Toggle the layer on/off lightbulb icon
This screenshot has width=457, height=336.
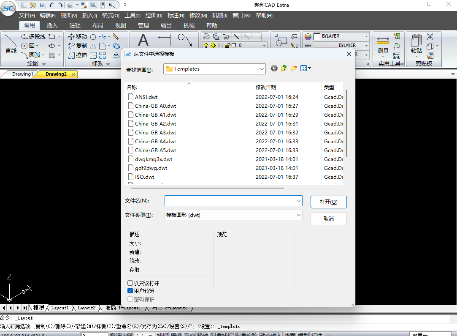tap(206, 45)
